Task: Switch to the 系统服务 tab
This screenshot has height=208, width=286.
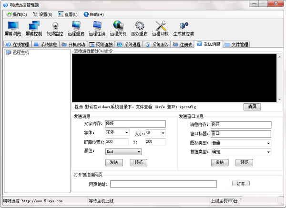Action: [157, 44]
